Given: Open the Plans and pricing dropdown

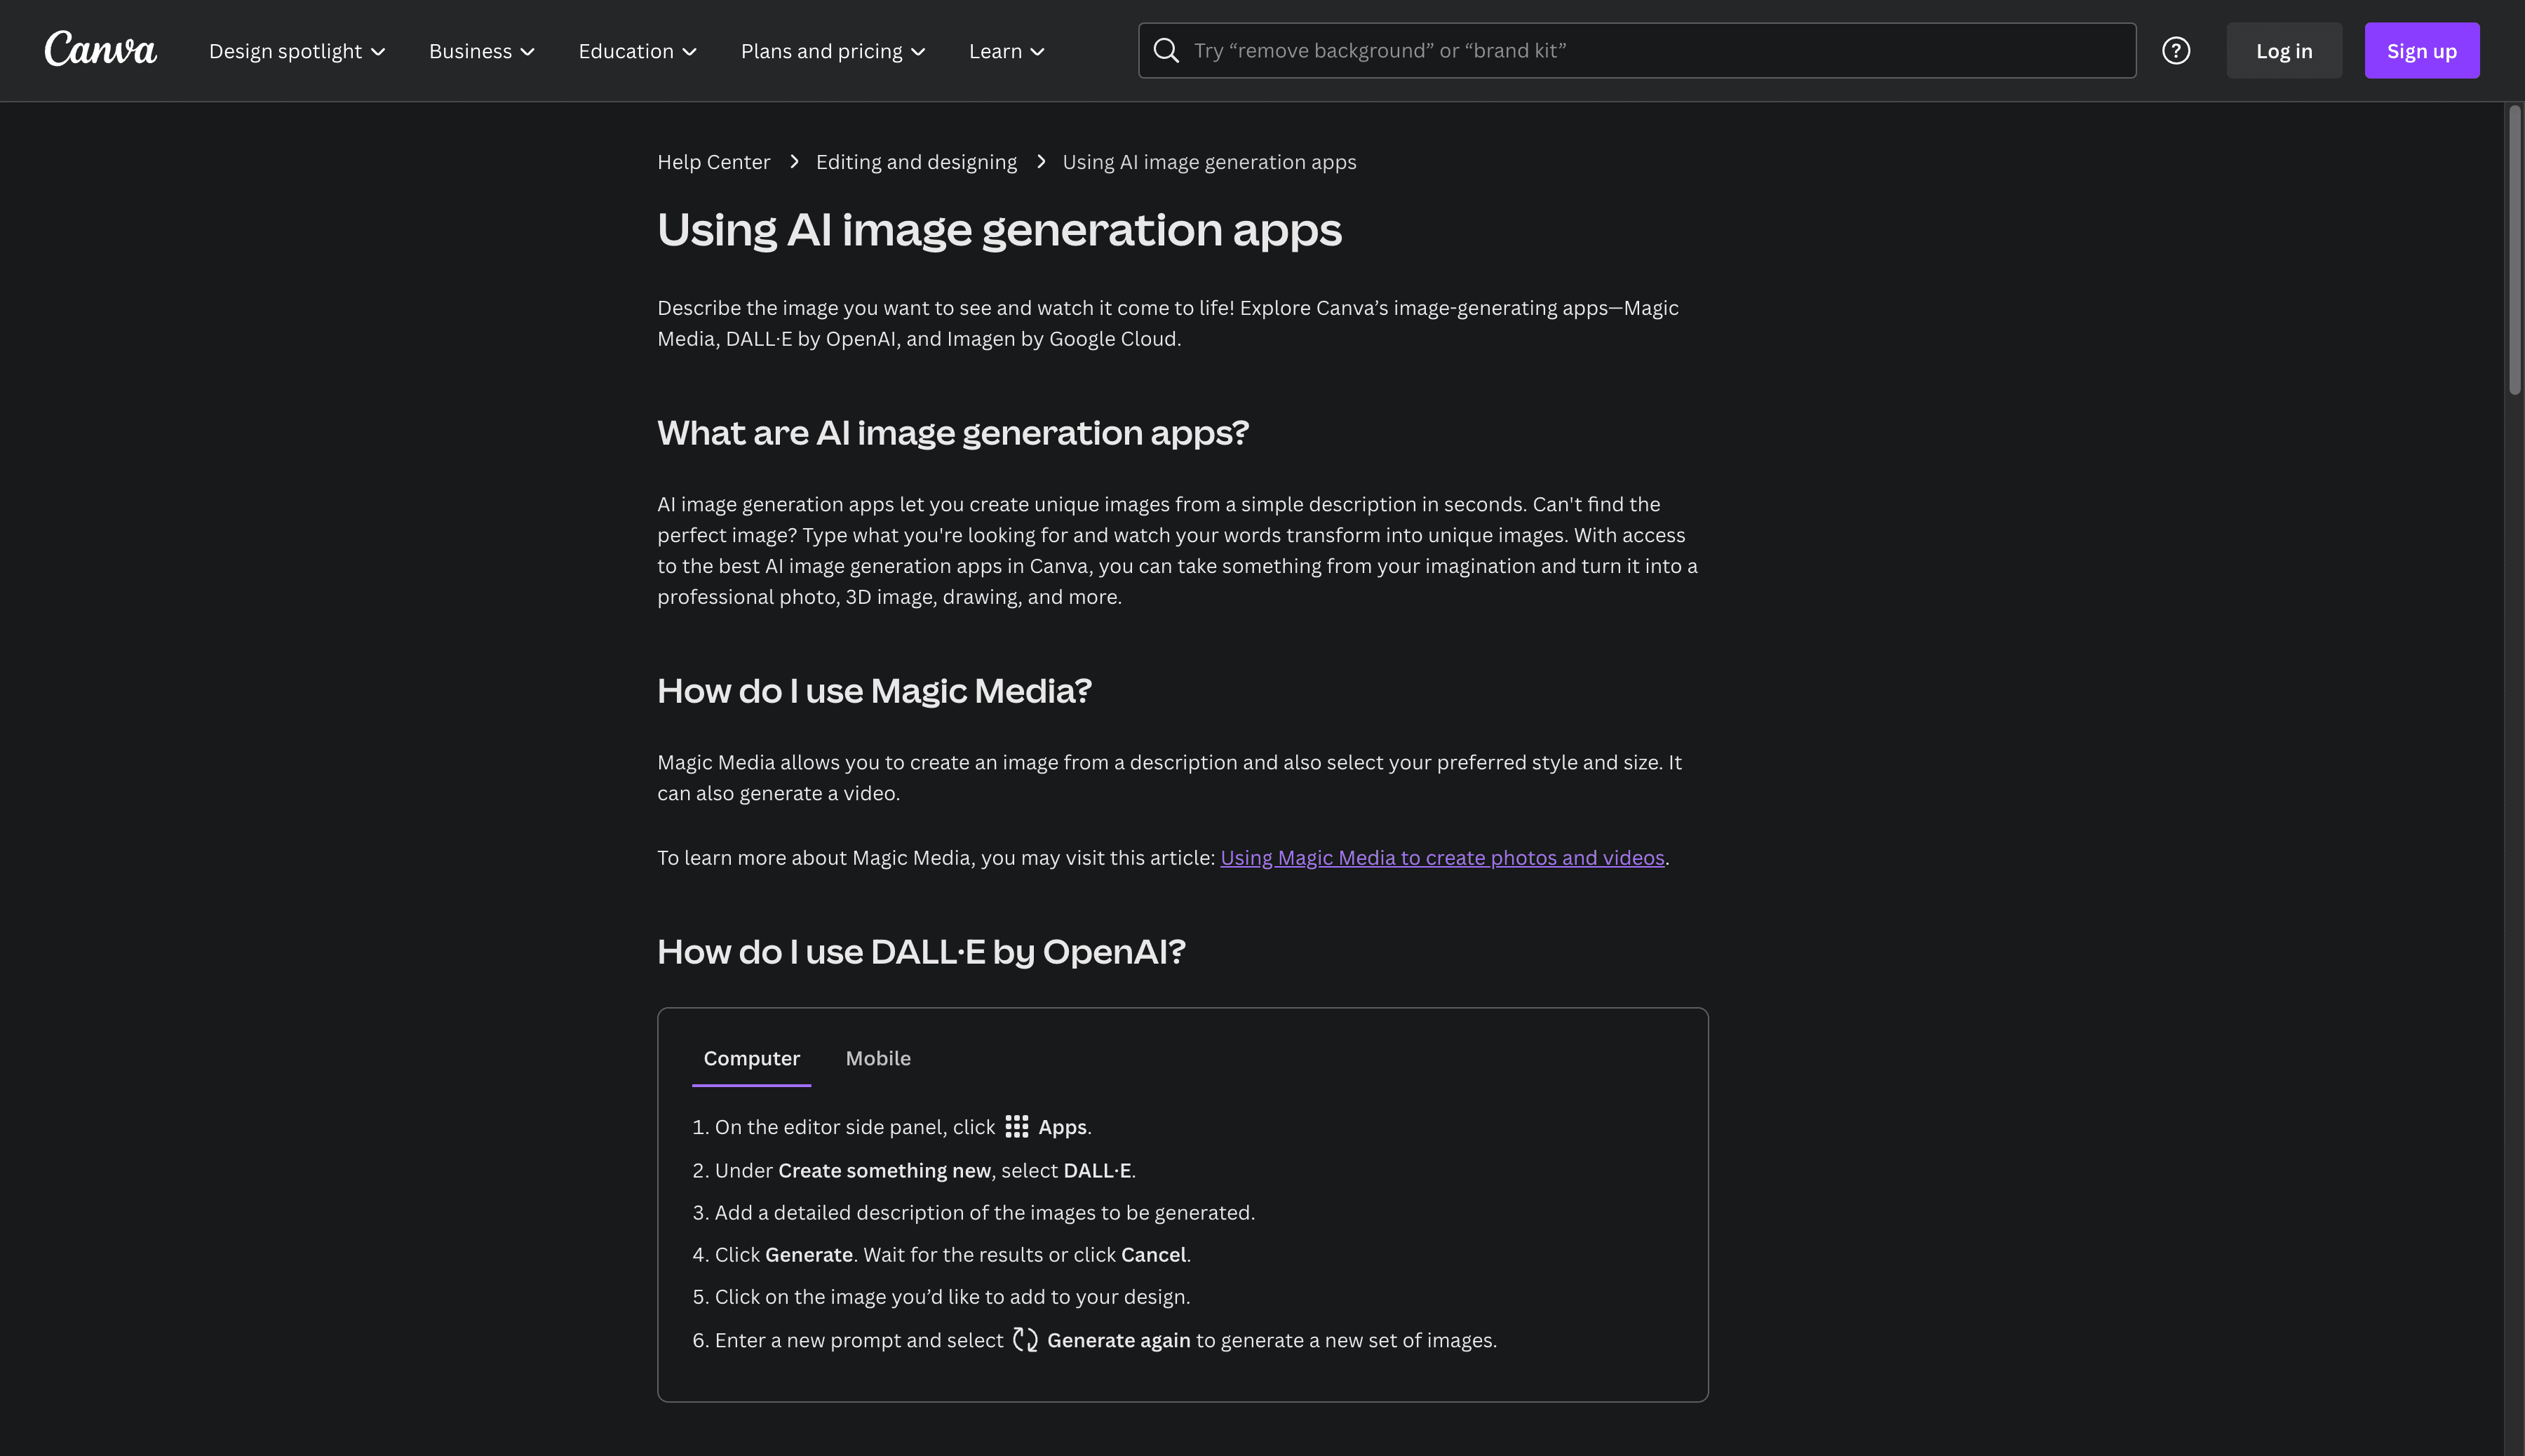Looking at the screenshot, I should pyautogui.click(x=833, y=51).
